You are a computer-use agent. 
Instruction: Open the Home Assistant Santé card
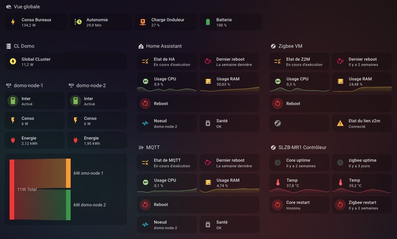pyautogui.click(x=230, y=124)
